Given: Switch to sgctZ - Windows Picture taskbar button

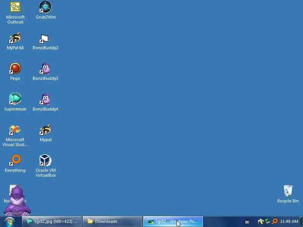Looking at the screenshot, I should [173, 221].
